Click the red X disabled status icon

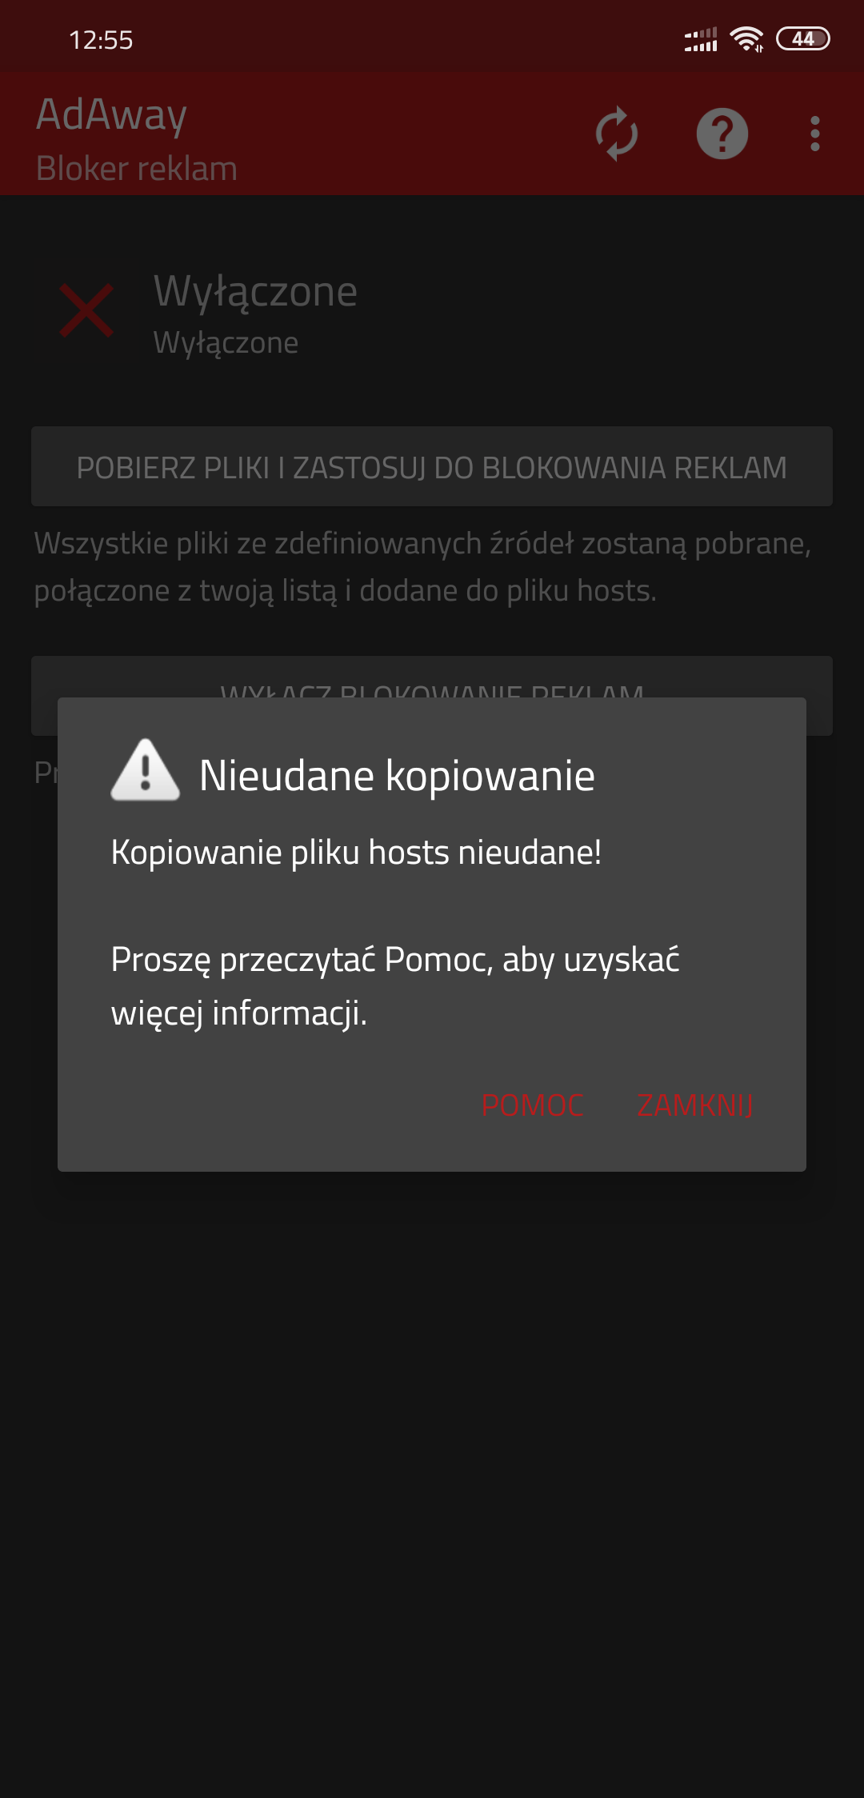[86, 311]
